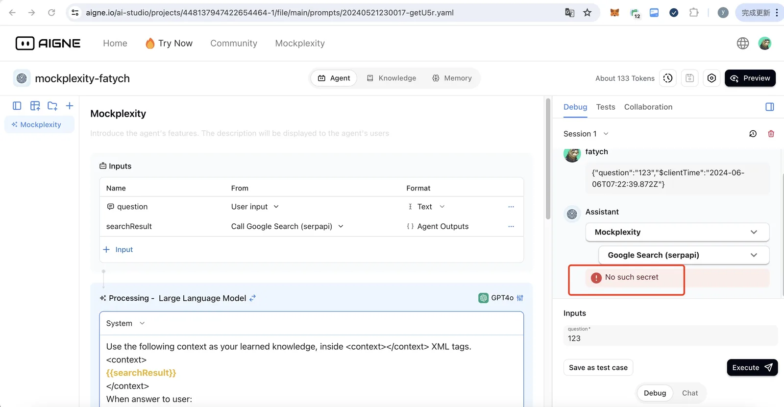Collapse the left file sidebar panel icon

tap(17, 106)
